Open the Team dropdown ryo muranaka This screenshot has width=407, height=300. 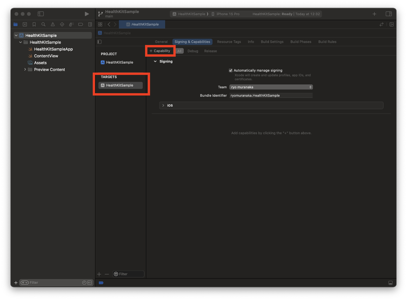coord(271,87)
